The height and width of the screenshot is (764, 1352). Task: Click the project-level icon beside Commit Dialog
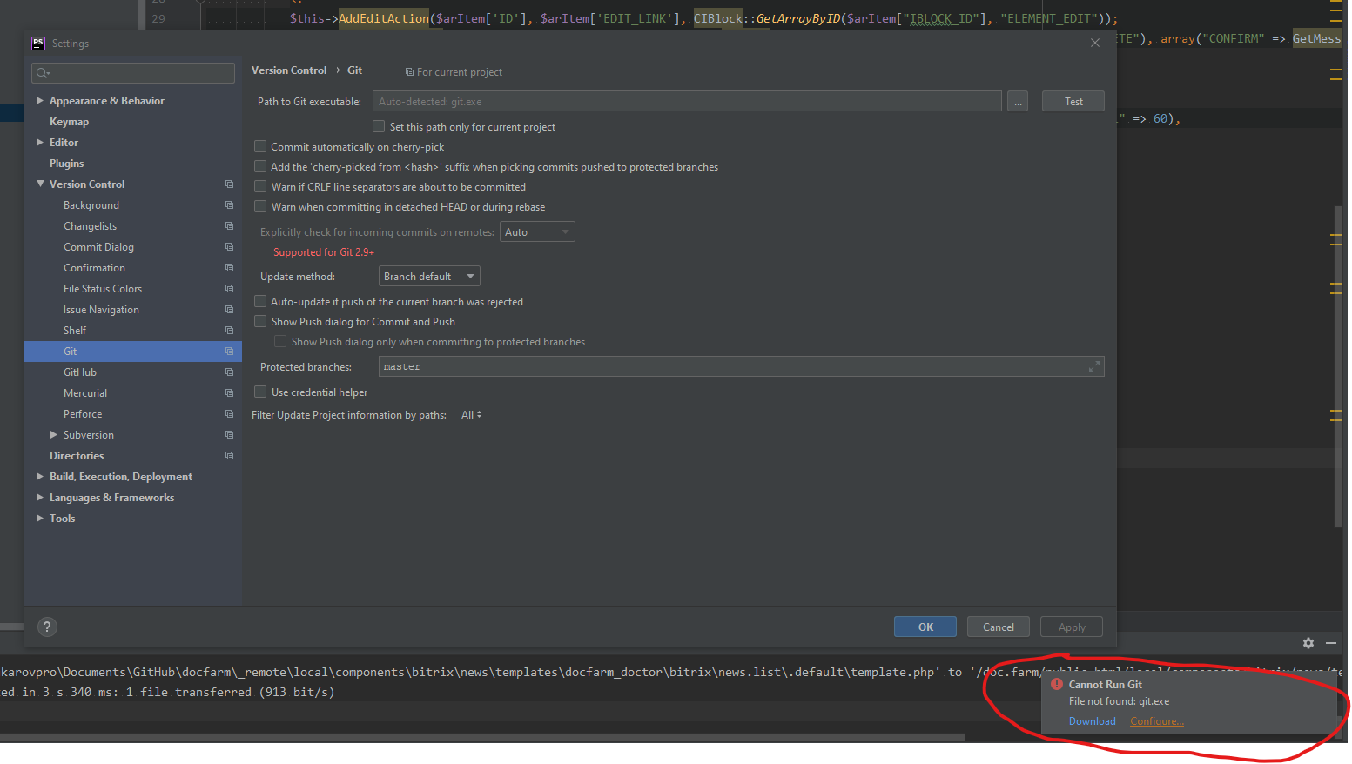click(230, 247)
